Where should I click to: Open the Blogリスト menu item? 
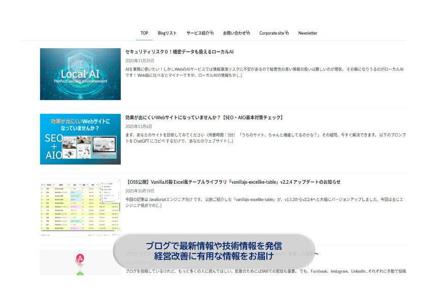[x=167, y=33]
